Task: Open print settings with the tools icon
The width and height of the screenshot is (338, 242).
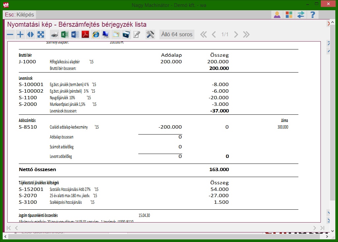Action: 150,35
